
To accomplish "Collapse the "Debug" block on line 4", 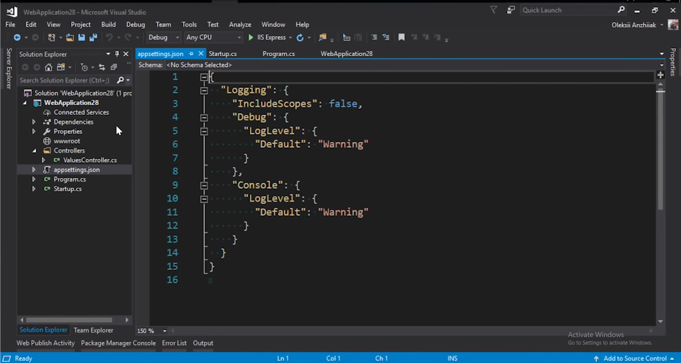I will 204,117.
